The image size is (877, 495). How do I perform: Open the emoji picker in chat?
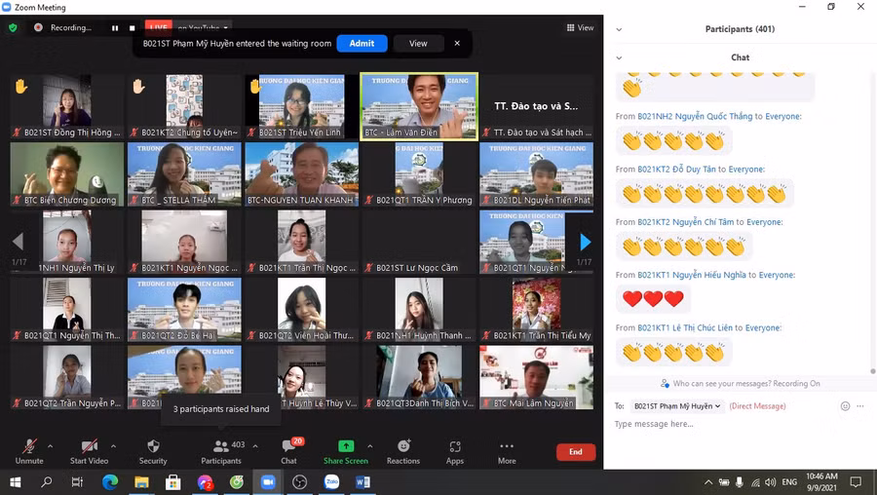click(845, 406)
